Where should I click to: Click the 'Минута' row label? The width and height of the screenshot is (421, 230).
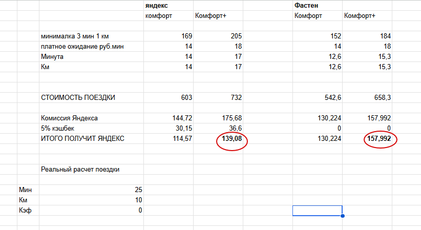52,56
